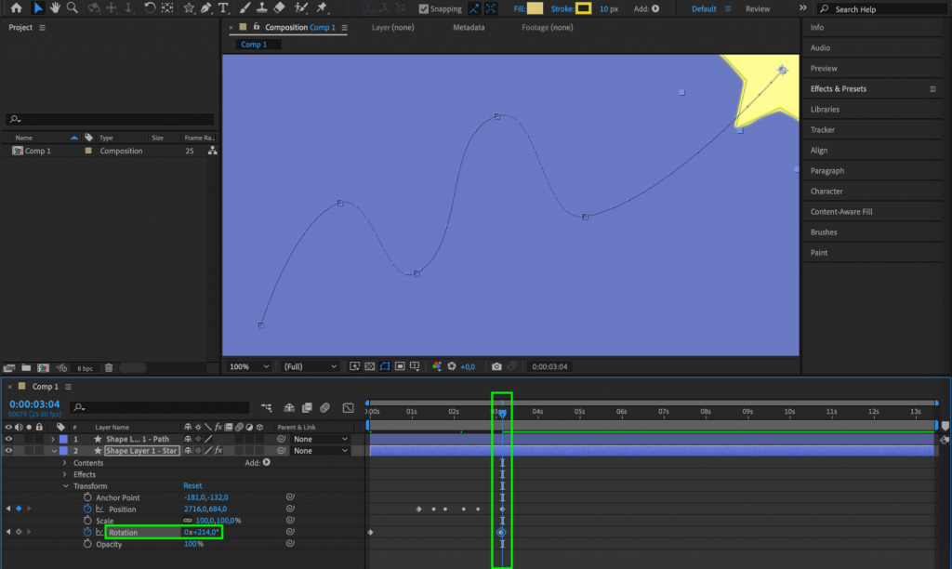Image resolution: width=952 pixels, height=569 pixels.
Task: Hide the Shape L... 1 - Path layer
Action: click(x=8, y=438)
